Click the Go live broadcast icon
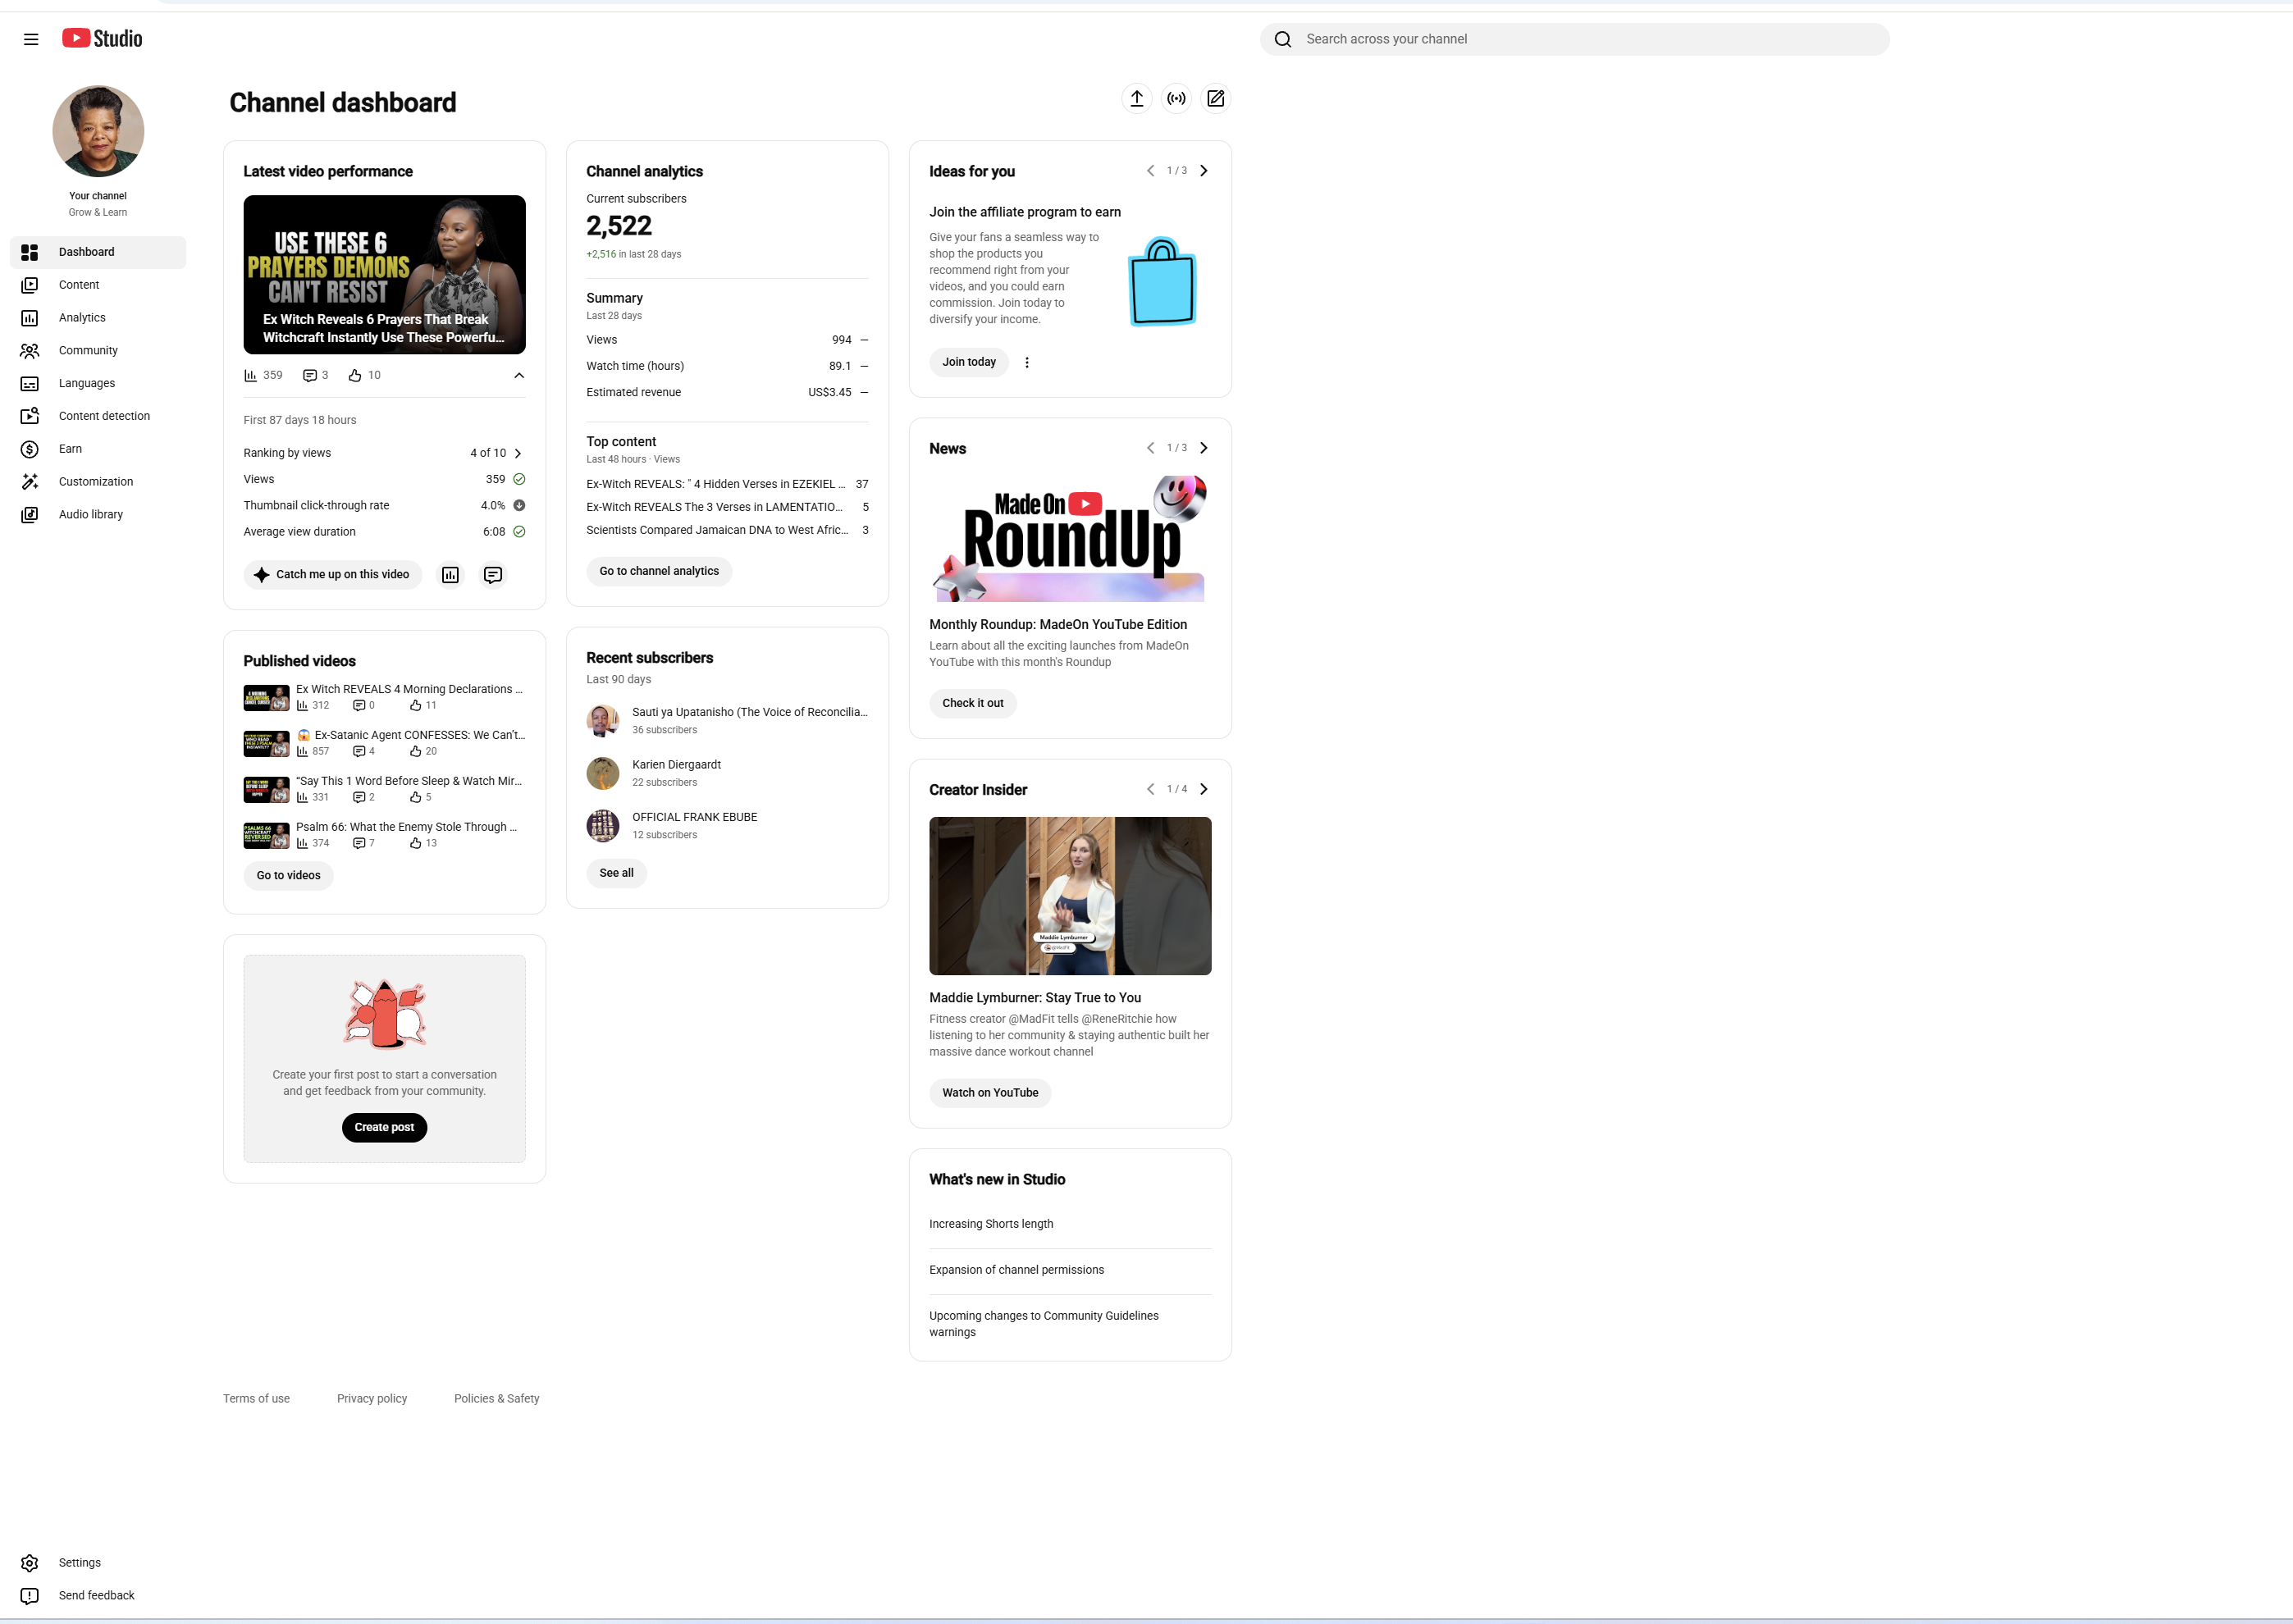The width and height of the screenshot is (2293, 1624). (x=1176, y=98)
